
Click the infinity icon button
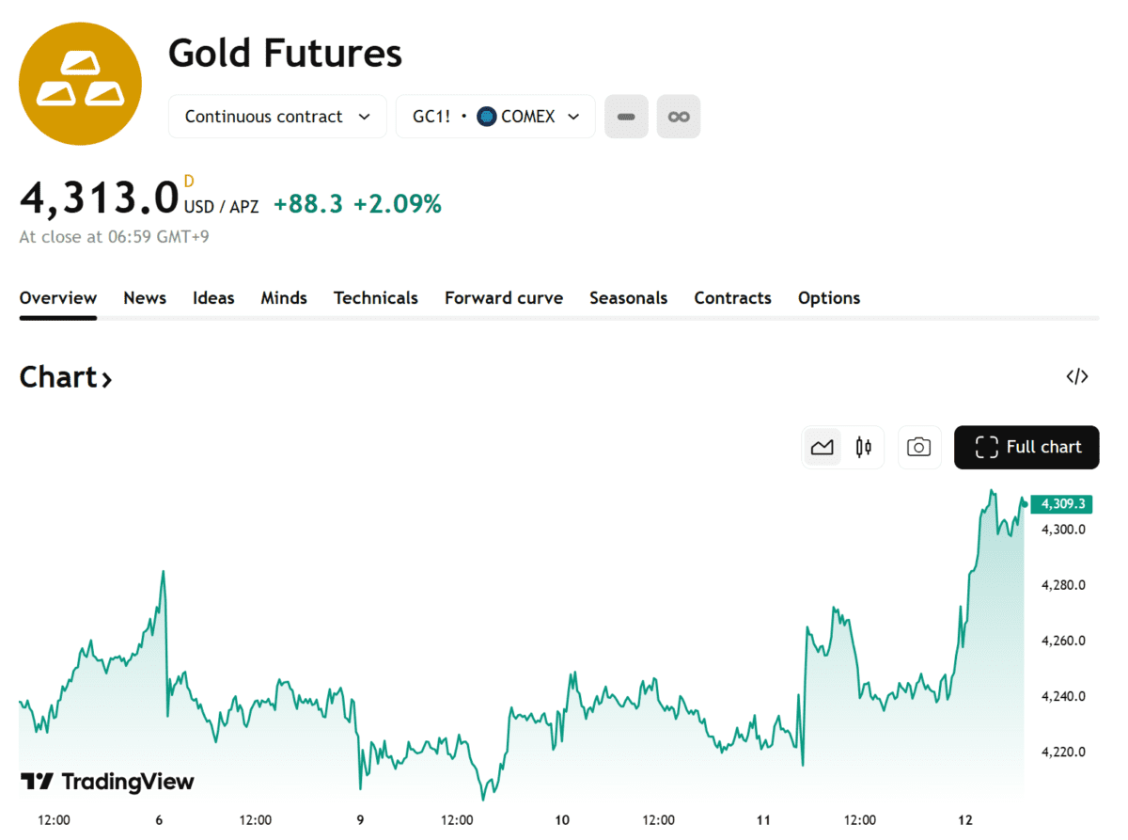pos(679,117)
